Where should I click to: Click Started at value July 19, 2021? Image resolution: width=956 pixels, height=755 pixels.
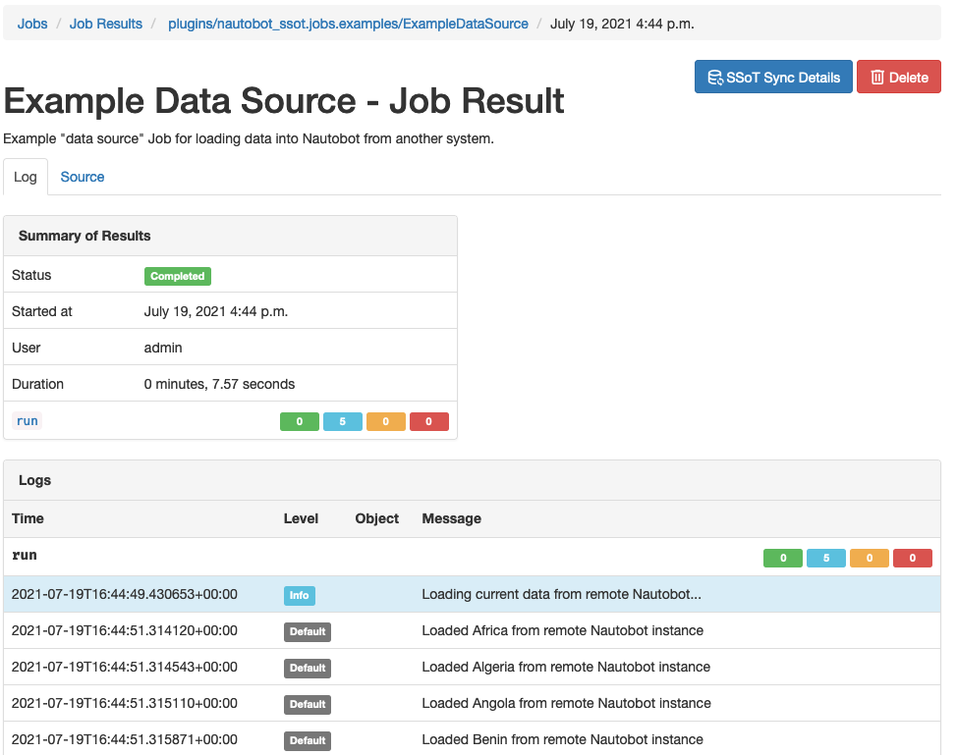(x=216, y=311)
